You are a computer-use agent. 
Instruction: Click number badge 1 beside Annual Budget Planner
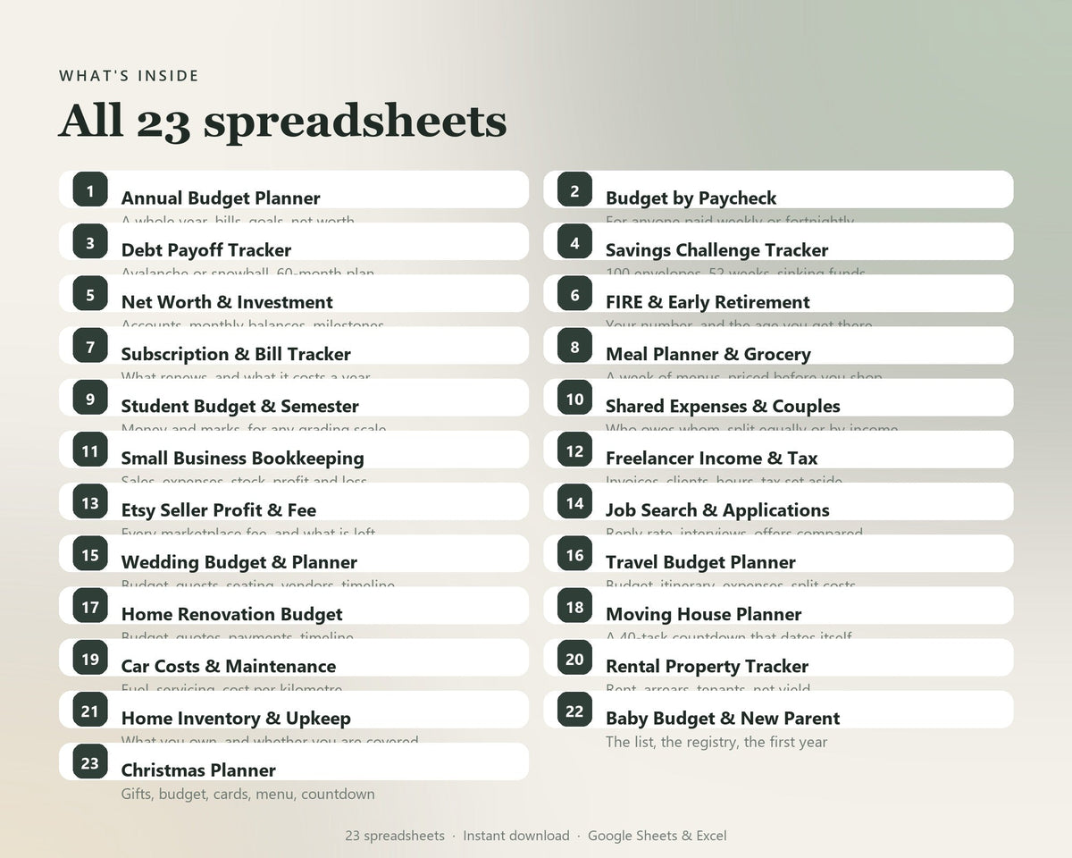point(90,189)
